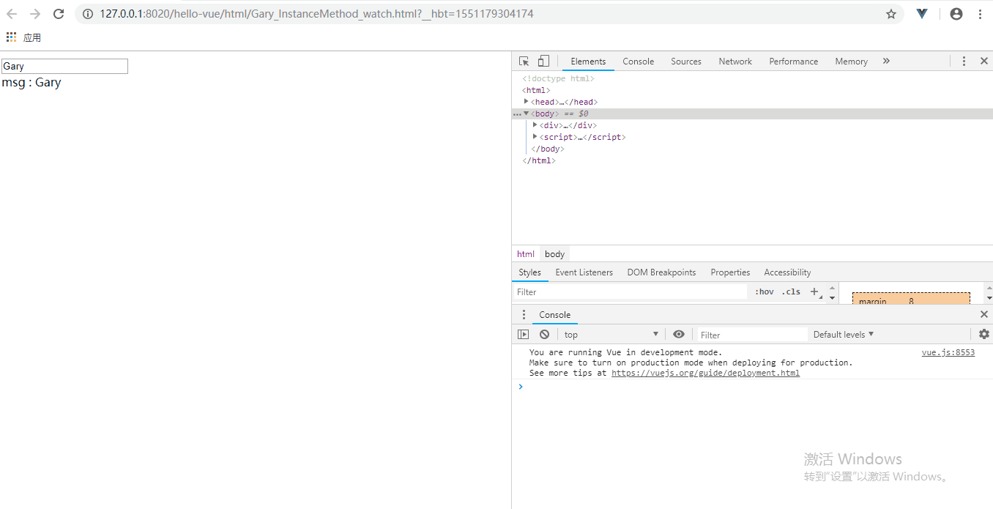Add a new style rule
Viewport: 993px width, 509px height.
click(x=814, y=291)
